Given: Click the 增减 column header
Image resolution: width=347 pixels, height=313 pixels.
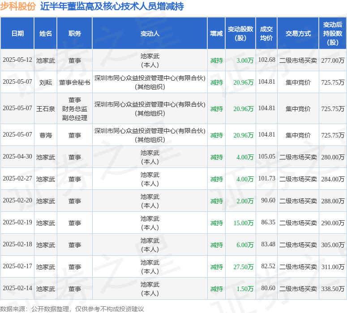Looking at the screenshot, I should pos(216,34).
